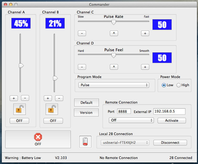The height and width of the screenshot is (164, 198).
Task: Center the Pulse Feel with caret button
Action: [x=114, y=67]
